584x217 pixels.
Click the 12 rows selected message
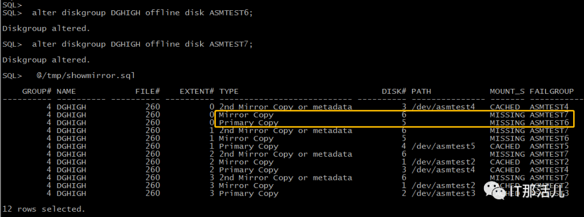[x=44, y=209]
